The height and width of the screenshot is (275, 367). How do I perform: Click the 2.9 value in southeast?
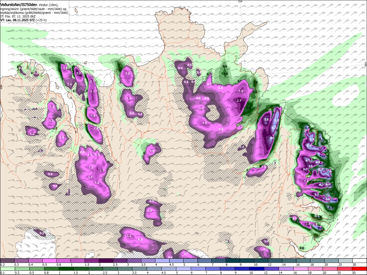pyautogui.click(x=308, y=224)
